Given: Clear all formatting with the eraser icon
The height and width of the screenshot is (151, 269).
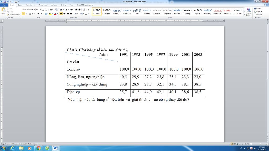Looking at the screenshot, I should tap(56, 10).
